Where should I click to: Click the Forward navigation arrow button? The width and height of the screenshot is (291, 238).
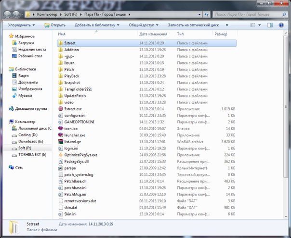(16, 14)
